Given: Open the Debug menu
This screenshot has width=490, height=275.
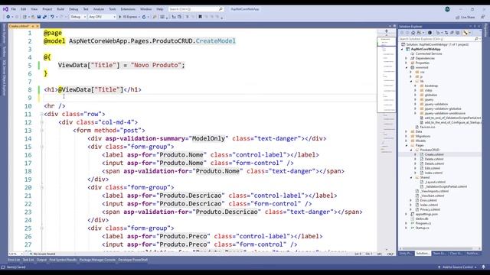Looking at the screenshot, I should pyautogui.click(x=73, y=9).
